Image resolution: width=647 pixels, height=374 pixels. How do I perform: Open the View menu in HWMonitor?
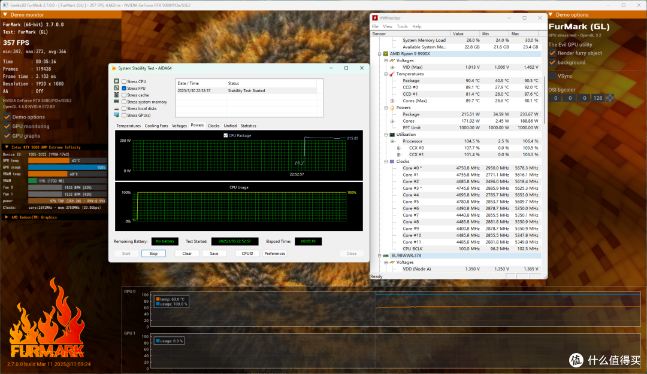point(388,26)
